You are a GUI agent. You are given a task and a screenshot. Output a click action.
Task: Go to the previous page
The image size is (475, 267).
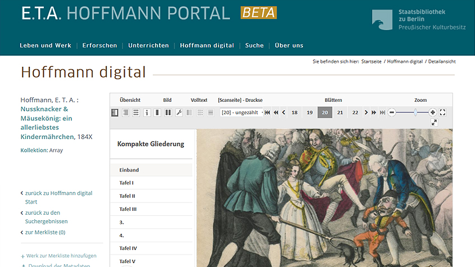283,112
